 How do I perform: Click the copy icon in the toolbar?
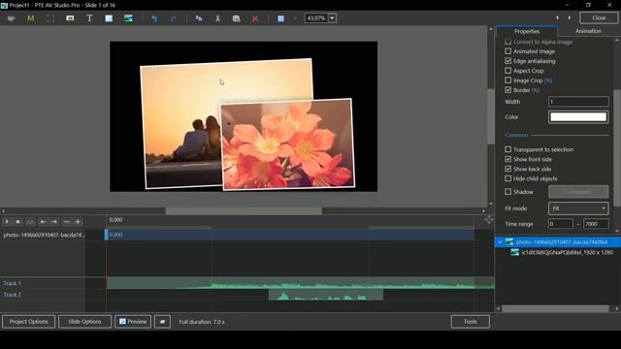coord(199,18)
